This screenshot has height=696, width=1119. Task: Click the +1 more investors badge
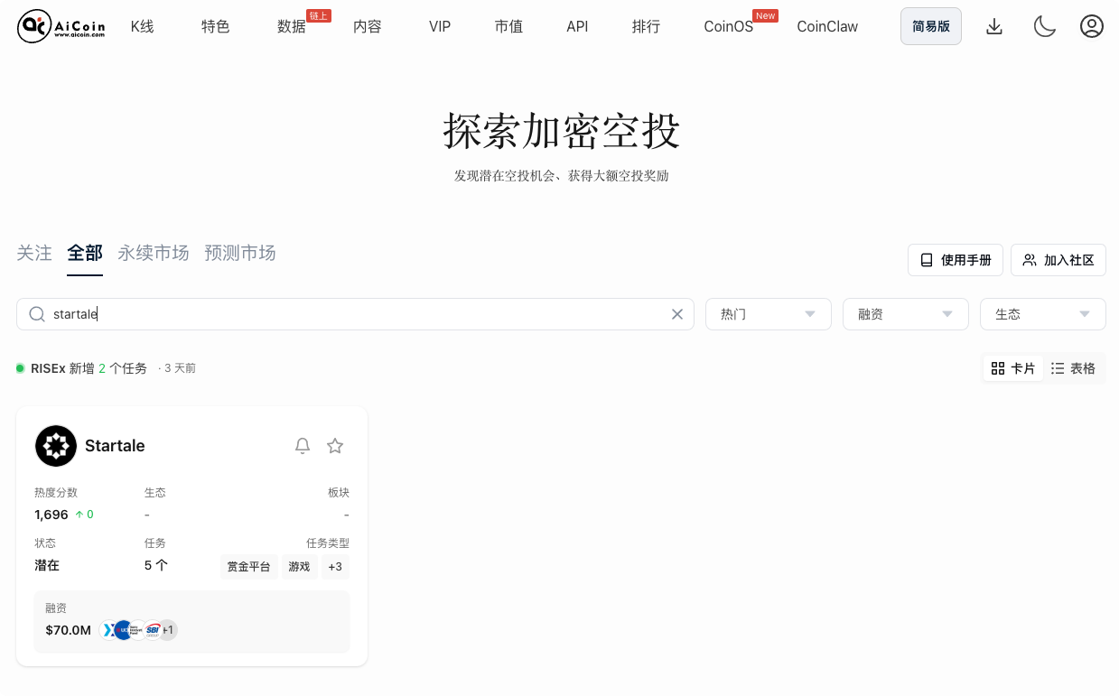tap(168, 630)
